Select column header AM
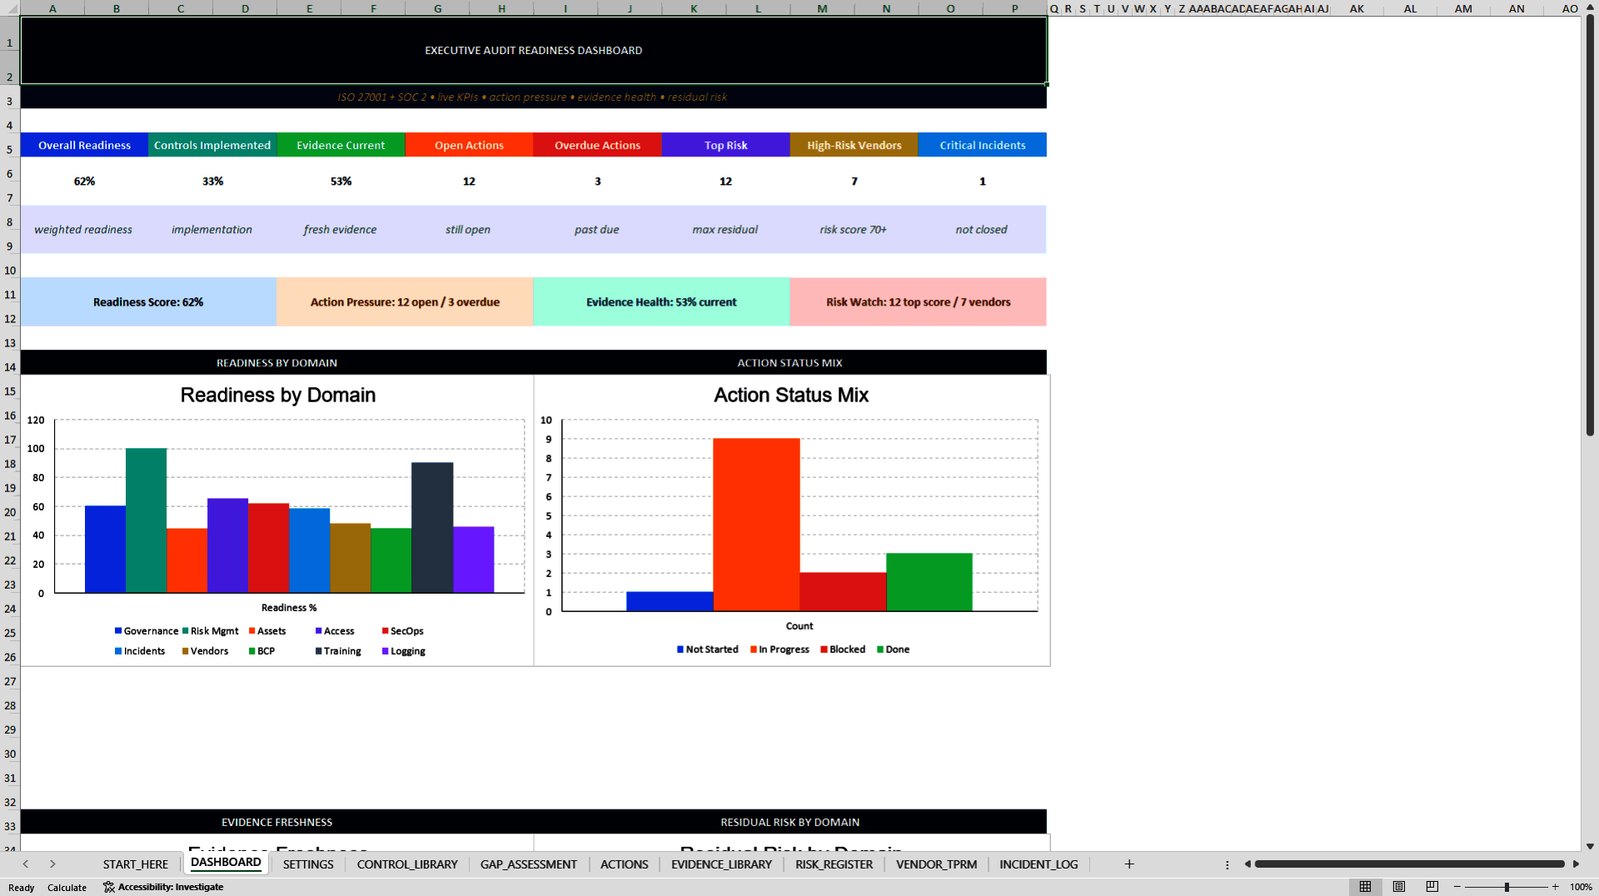 [x=1463, y=8]
